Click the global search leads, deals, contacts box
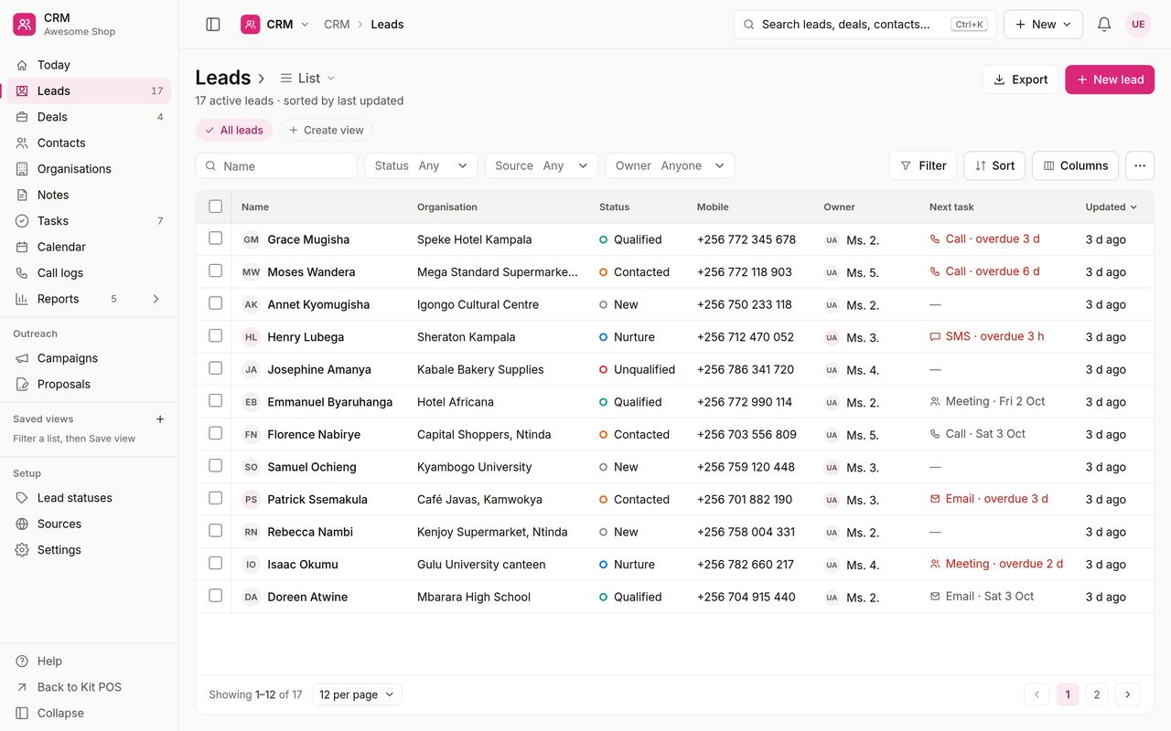1171x731 pixels. (865, 25)
